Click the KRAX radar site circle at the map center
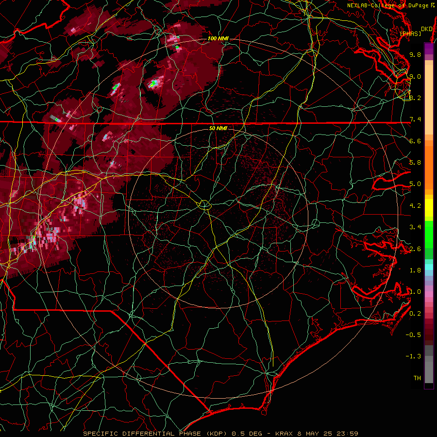 coord(204,205)
